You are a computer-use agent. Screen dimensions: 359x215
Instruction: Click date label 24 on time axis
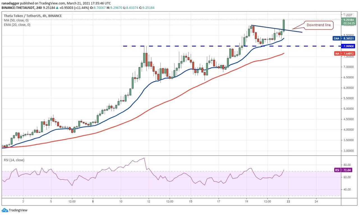(316, 201)
